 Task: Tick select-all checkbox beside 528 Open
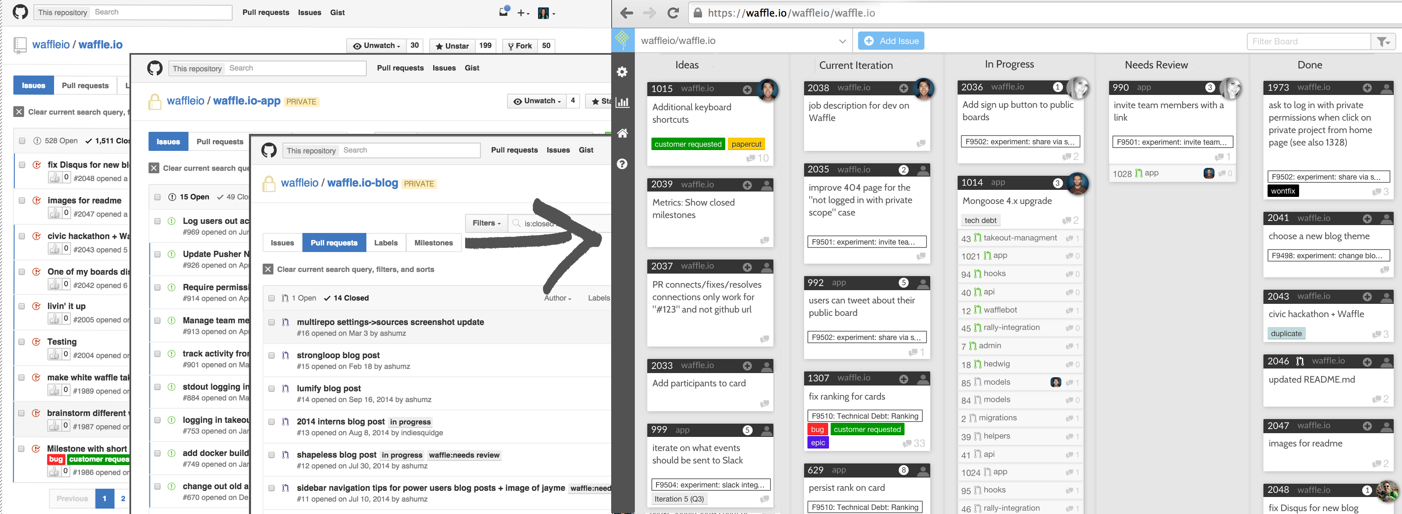click(22, 141)
